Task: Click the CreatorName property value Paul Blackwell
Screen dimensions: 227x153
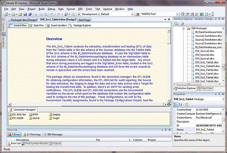Action: click(x=204, y=117)
